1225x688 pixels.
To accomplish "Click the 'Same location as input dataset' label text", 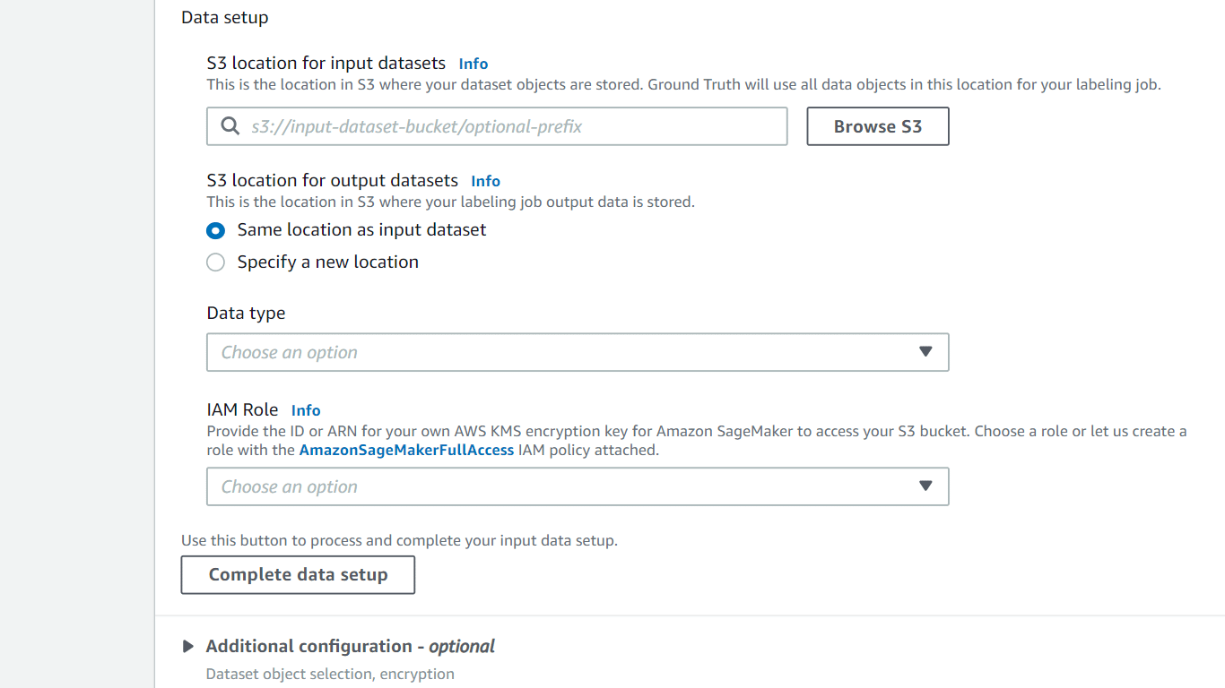I will pyautogui.click(x=361, y=230).
